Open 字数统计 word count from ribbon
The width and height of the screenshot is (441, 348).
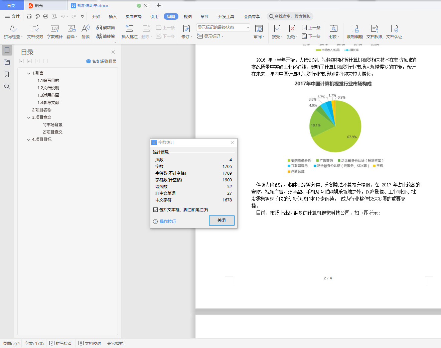(x=55, y=32)
